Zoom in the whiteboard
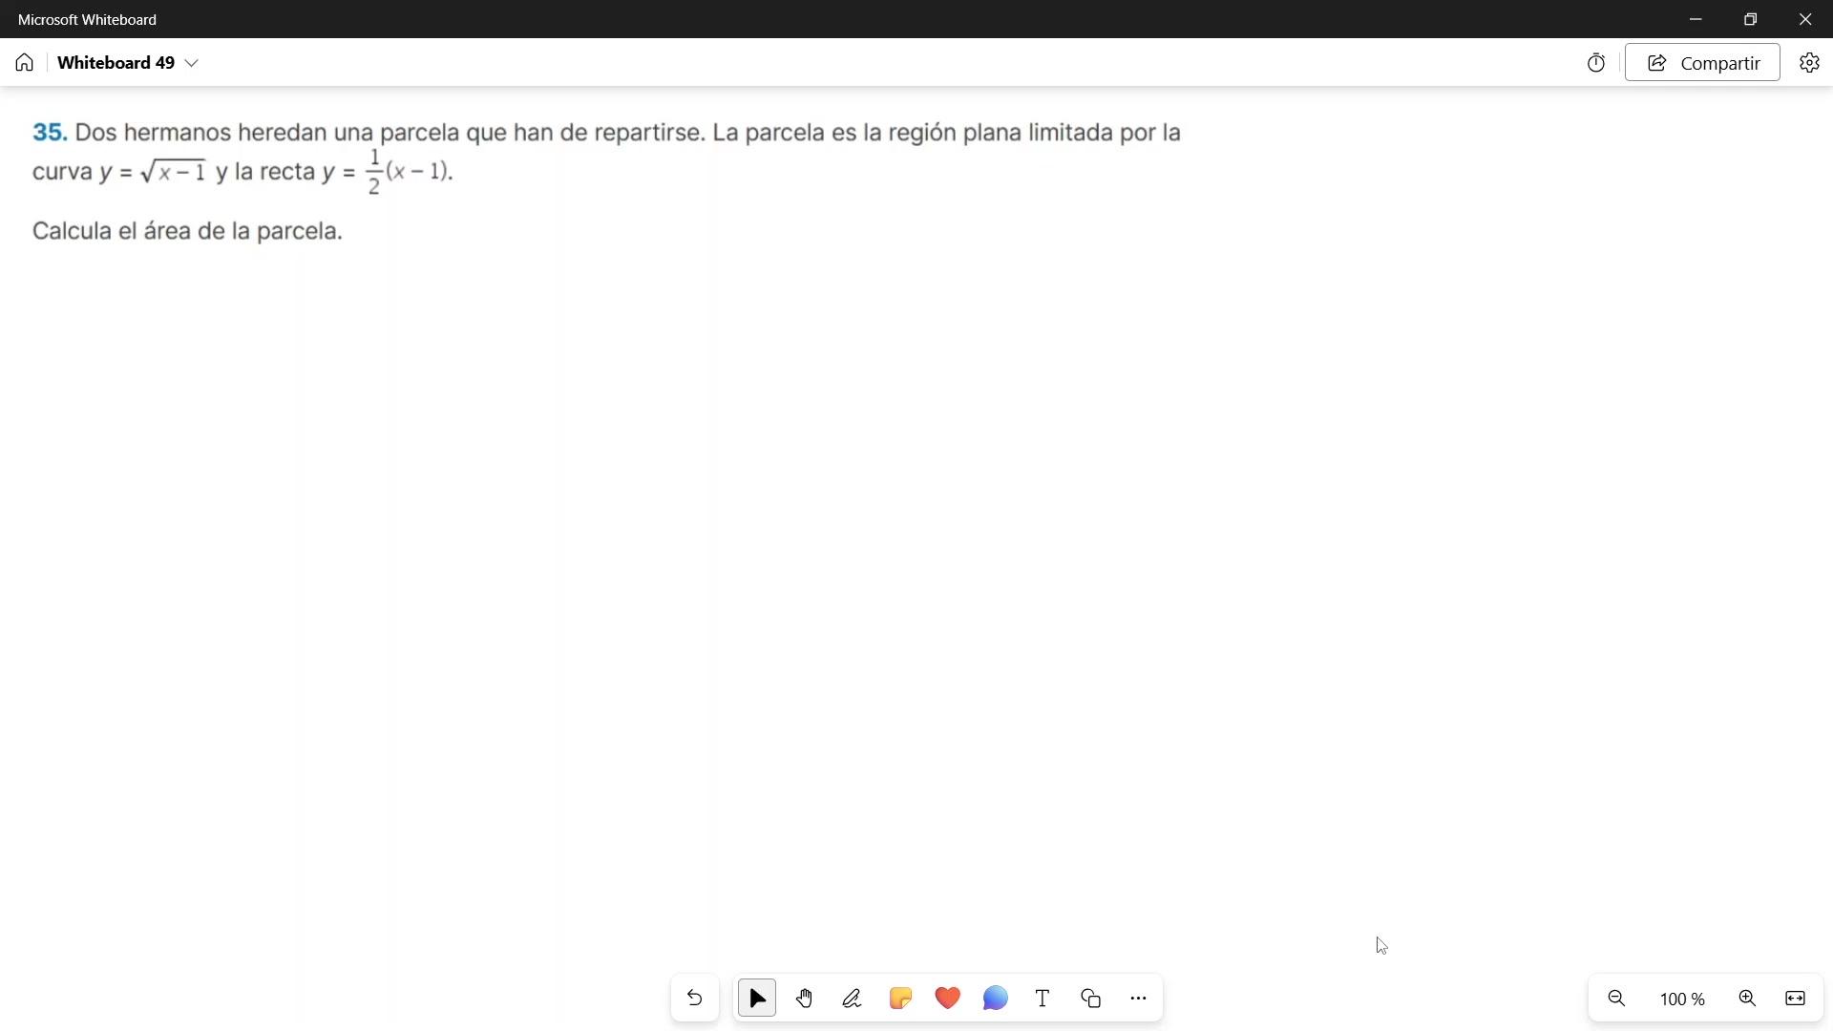The width and height of the screenshot is (1833, 1031). (1747, 999)
